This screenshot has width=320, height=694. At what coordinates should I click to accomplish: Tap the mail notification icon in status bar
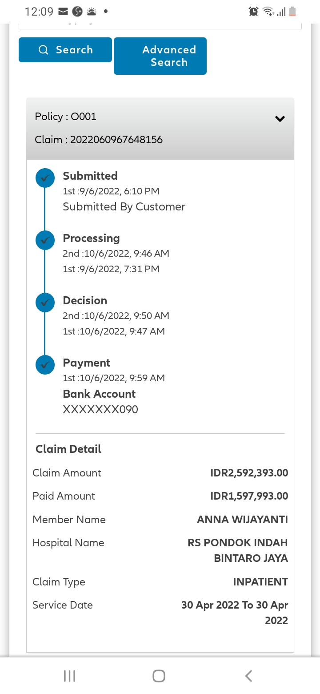pos(64,12)
